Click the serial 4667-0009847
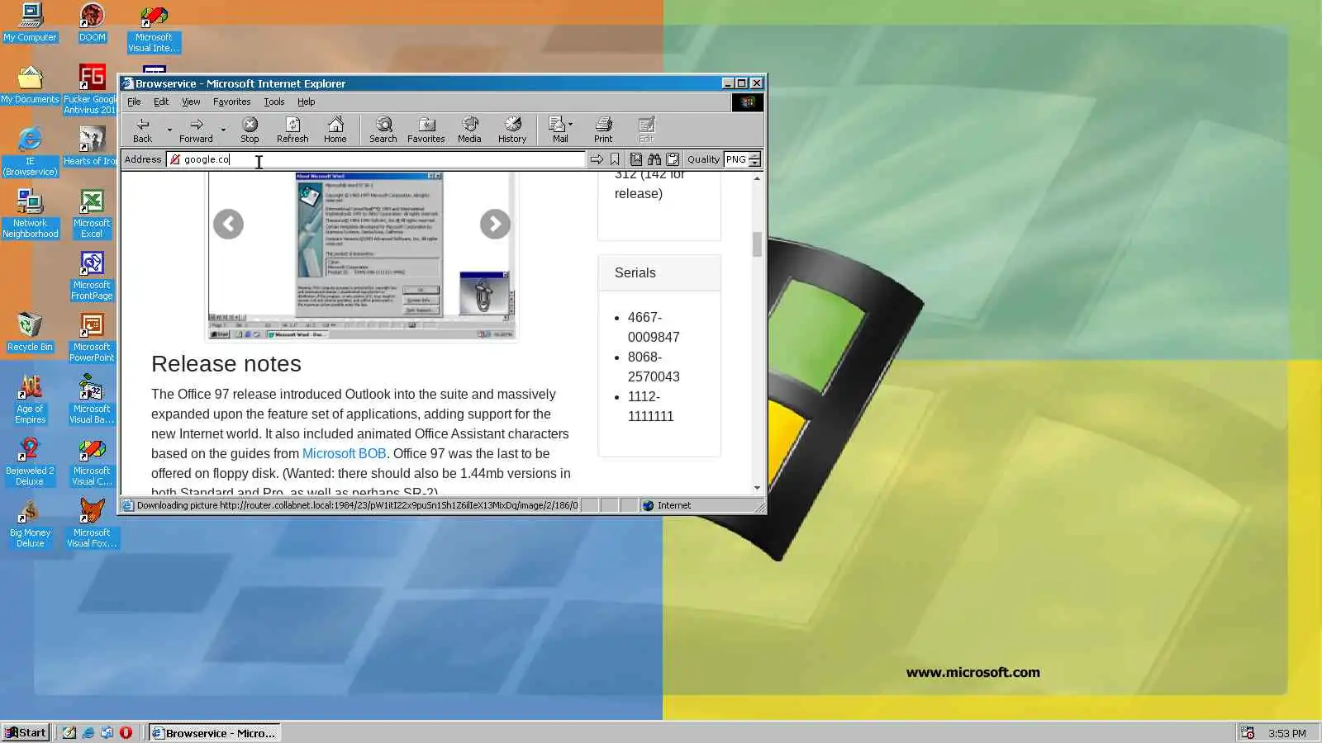 pos(654,327)
